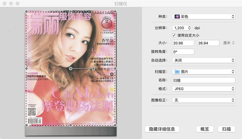Click the 摩登职场法则 headline on the preview
This screenshot has width=242, height=139.
77,106
